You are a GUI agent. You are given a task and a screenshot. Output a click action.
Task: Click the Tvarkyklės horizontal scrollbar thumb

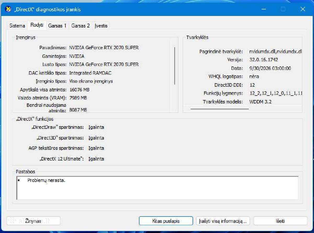pyautogui.click(x=220, y=109)
